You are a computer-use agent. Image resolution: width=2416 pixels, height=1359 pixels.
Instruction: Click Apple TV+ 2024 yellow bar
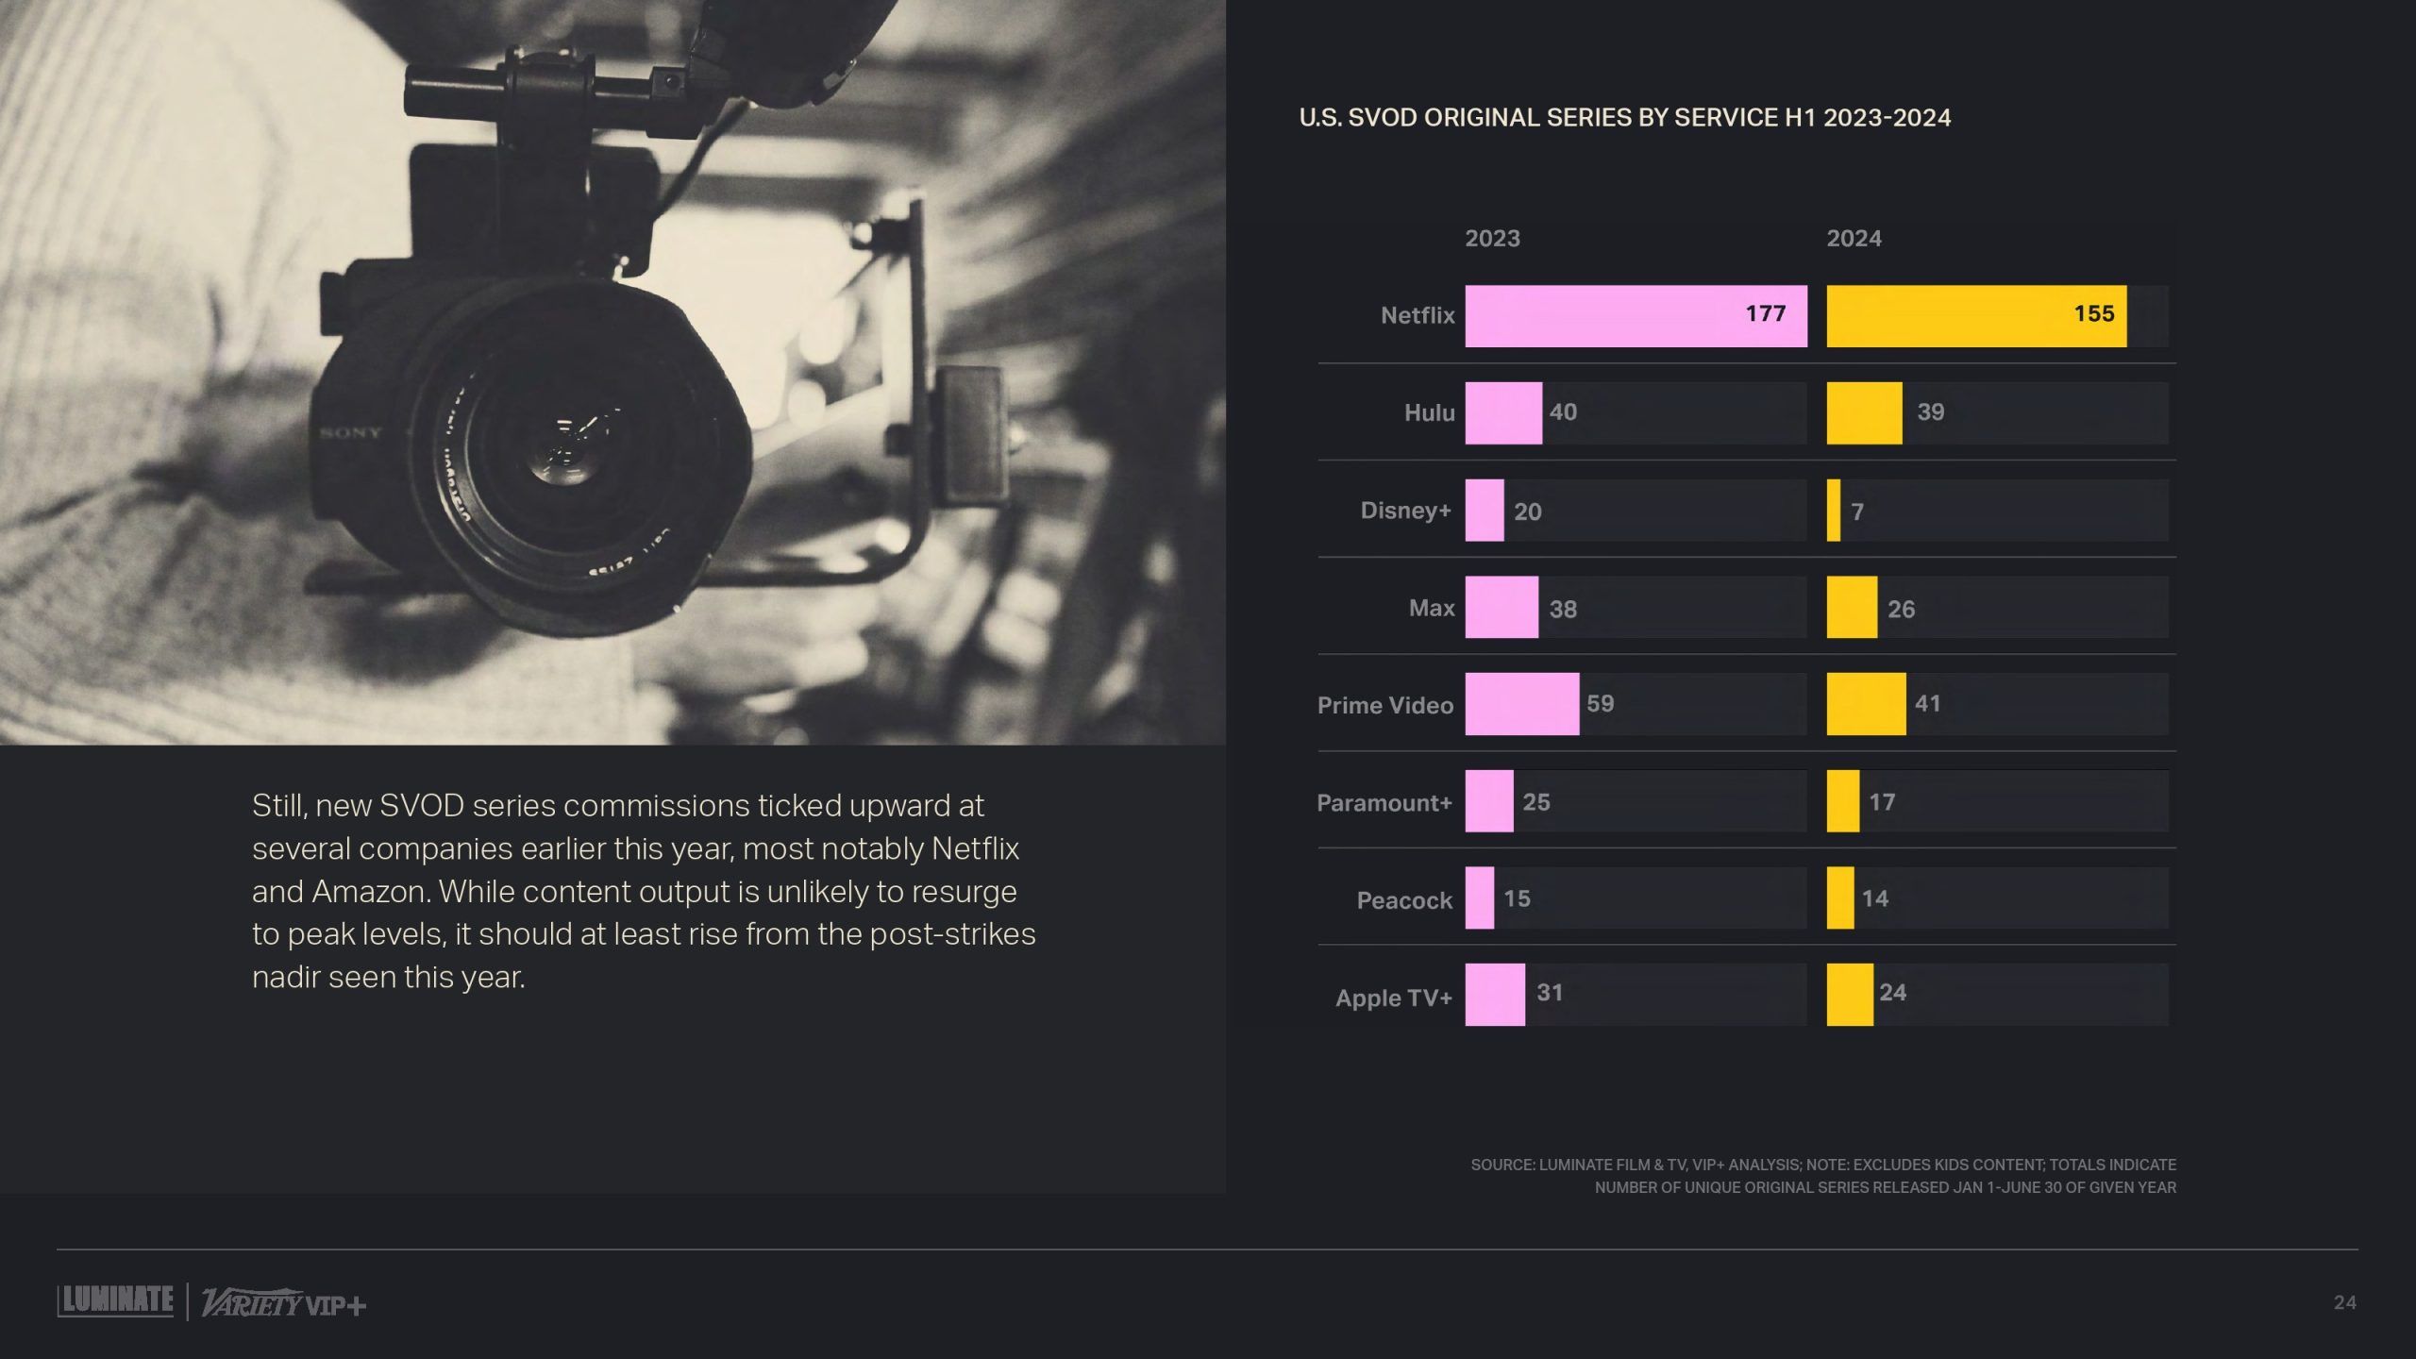(1850, 995)
